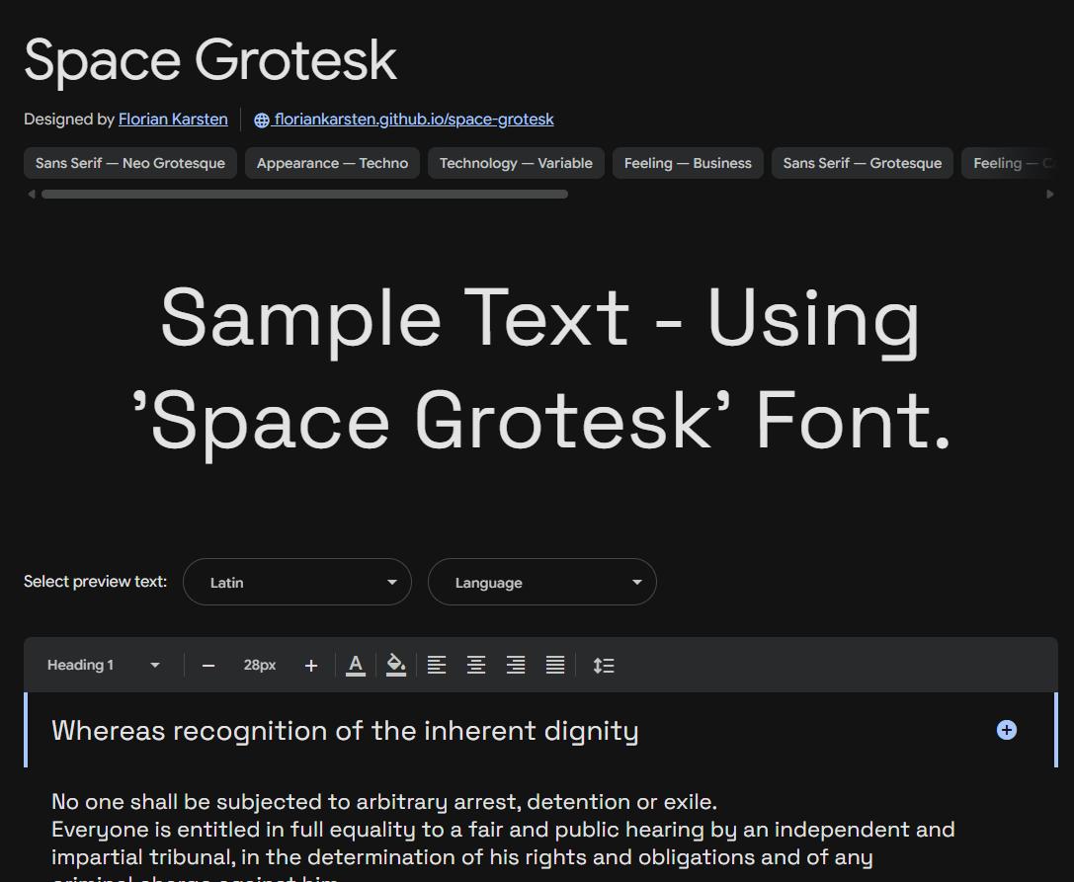Open the Latin preview text dropdown
Image resolution: width=1074 pixels, height=882 pixels.
pyautogui.click(x=297, y=582)
